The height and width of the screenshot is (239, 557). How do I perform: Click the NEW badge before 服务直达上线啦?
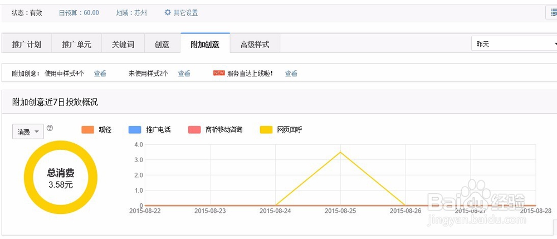pos(219,73)
